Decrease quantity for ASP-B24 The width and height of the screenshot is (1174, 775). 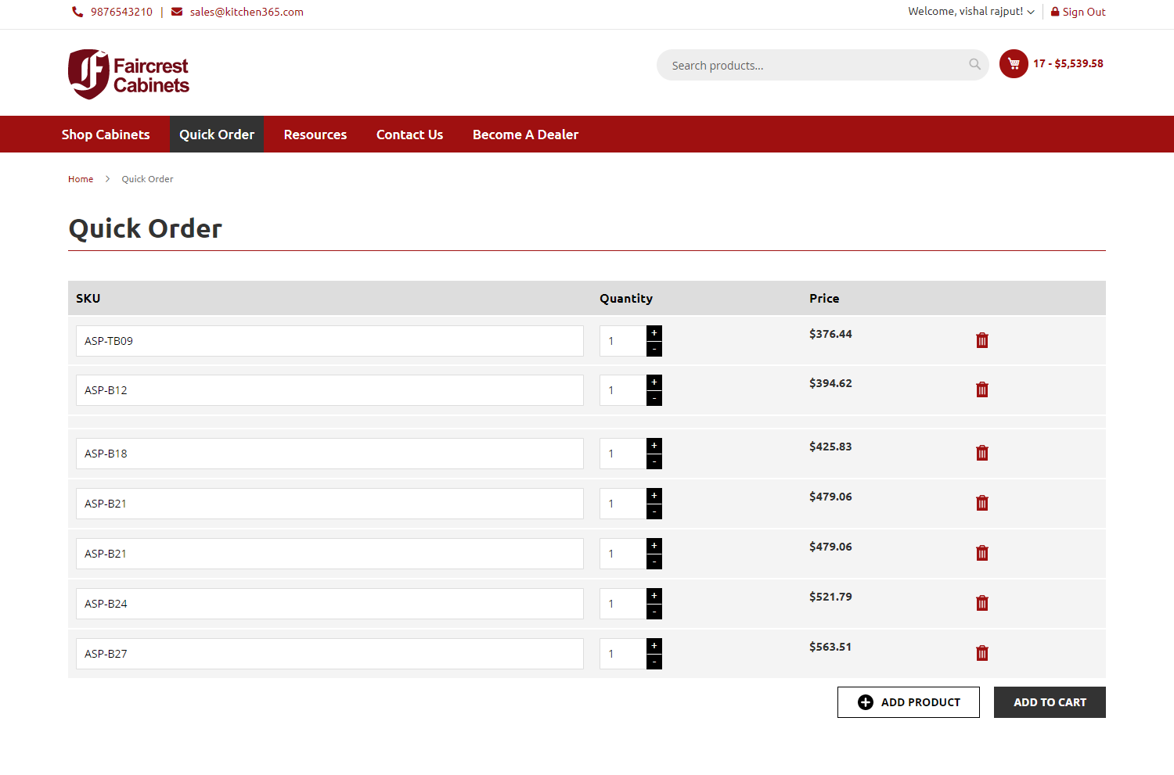654,612
